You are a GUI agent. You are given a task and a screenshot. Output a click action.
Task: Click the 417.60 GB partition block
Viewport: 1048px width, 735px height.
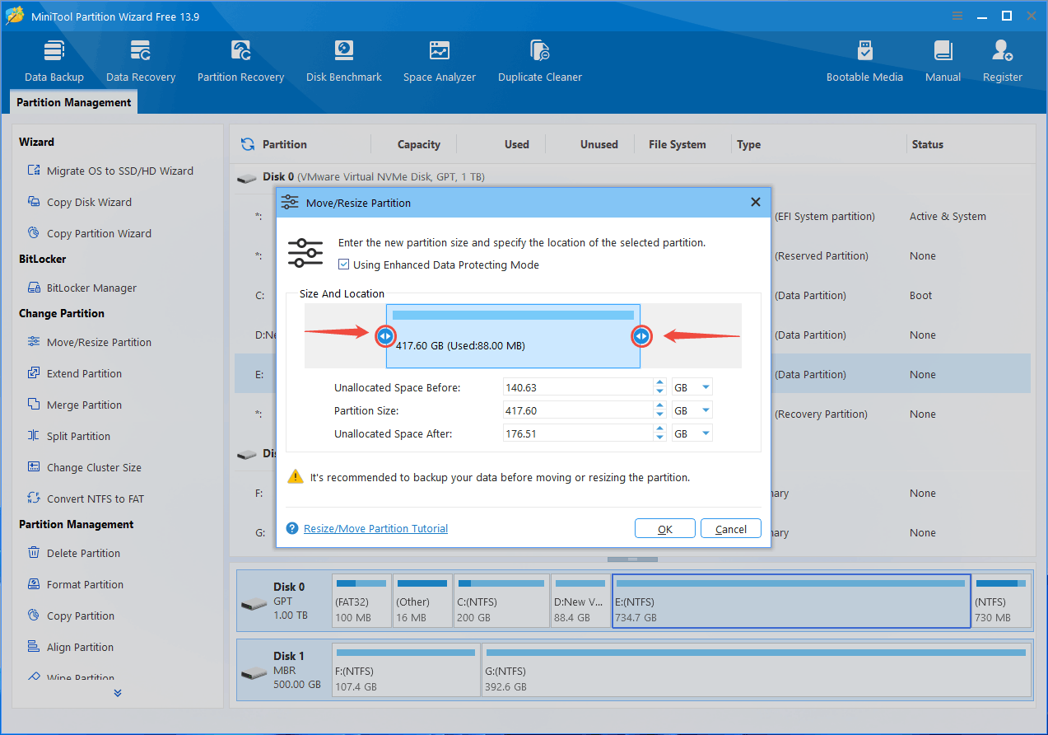(514, 336)
